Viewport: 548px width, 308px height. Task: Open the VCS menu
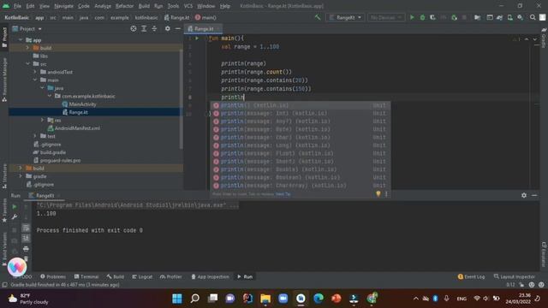(x=188, y=6)
